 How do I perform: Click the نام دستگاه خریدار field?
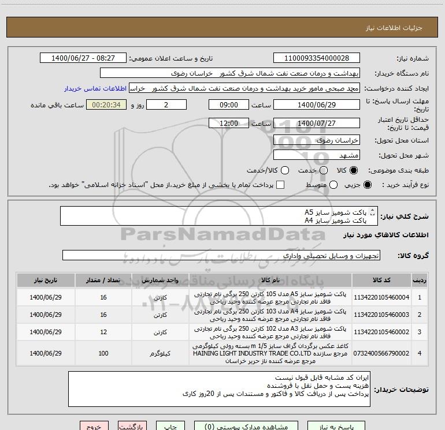tap(230, 73)
